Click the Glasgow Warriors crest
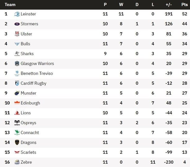Viewport: 190px width, 167px height. click(x=17, y=64)
